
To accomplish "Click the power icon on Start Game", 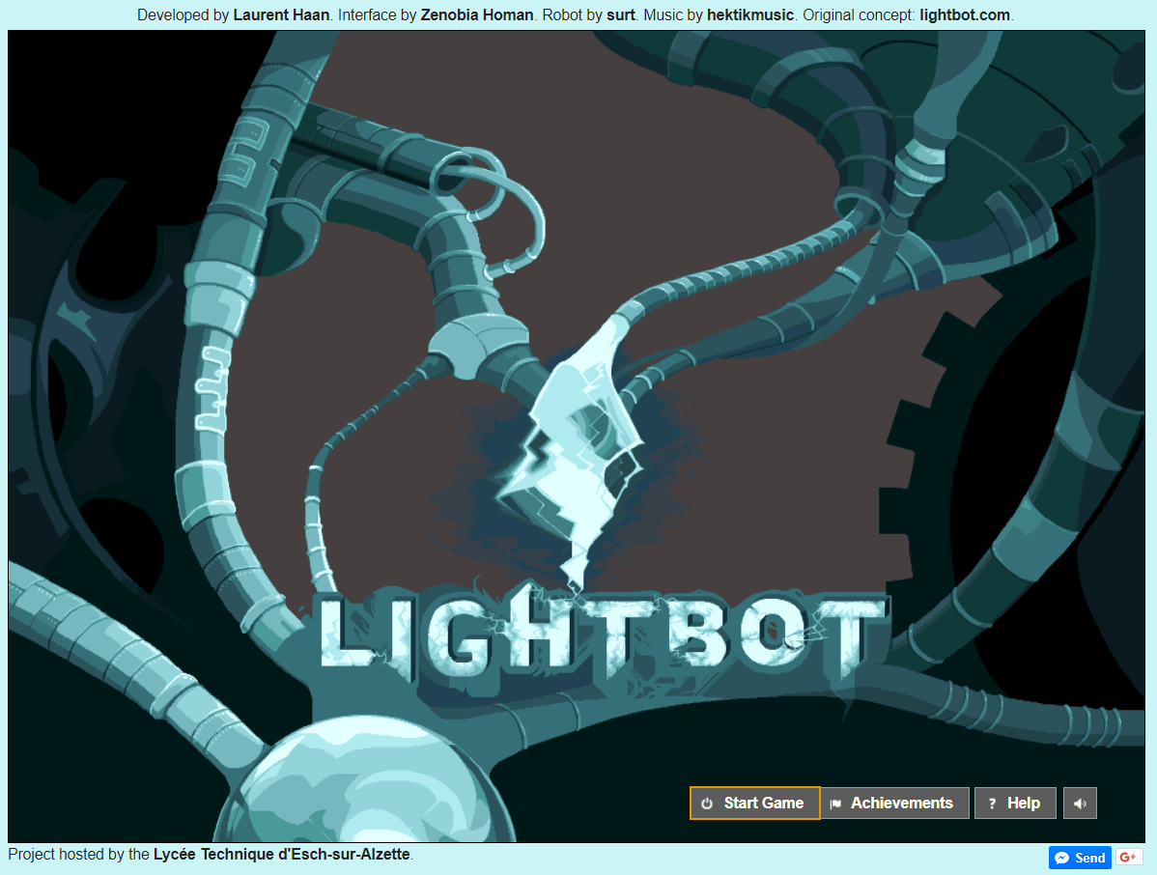I will [x=707, y=804].
